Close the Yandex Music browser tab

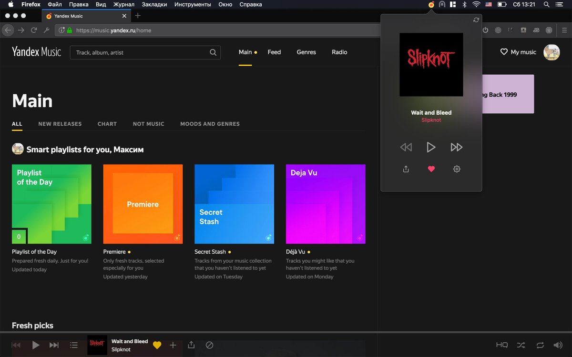pos(124,16)
